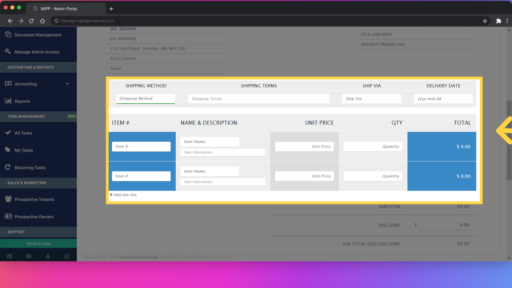The image size is (512, 288).
Task: Click the Delivery Date yyyy-mm-dd field
Action: [443, 99]
